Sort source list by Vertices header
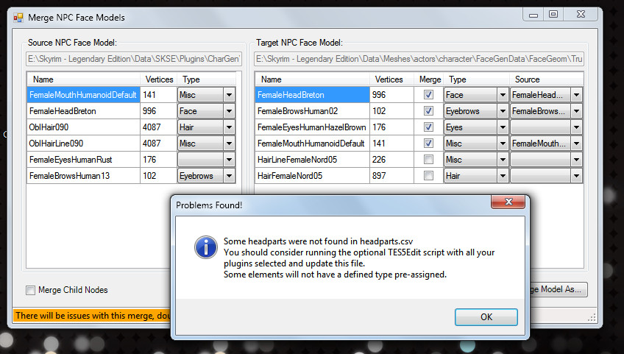The height and width of the screenshot is (354, 624). pos(159,79)
